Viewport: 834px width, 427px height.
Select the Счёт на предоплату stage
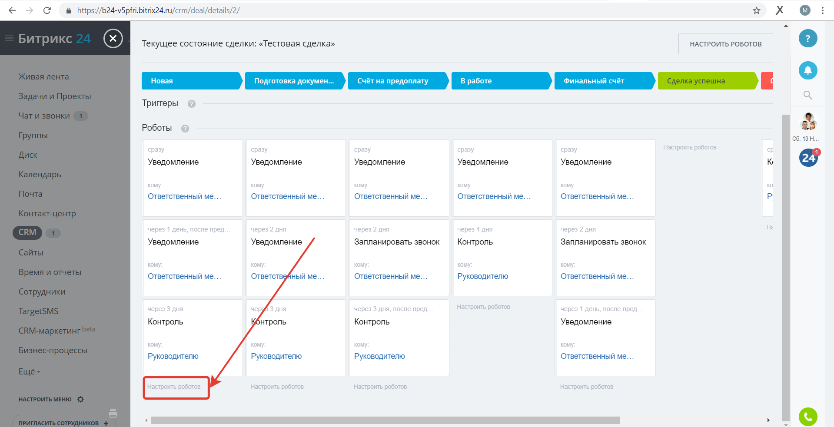(398, 81)
